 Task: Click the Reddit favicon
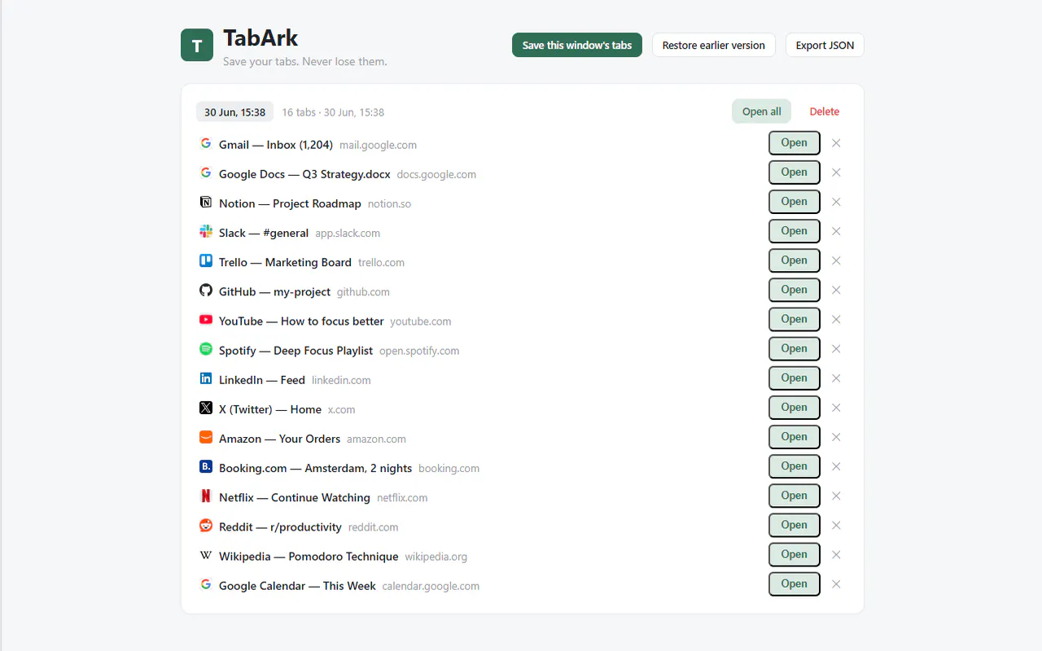point(206,526)
